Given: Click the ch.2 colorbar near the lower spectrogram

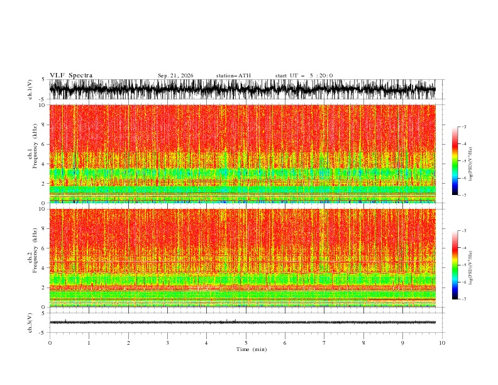Looking at the screenshot, I should click(x=455, y=265).
